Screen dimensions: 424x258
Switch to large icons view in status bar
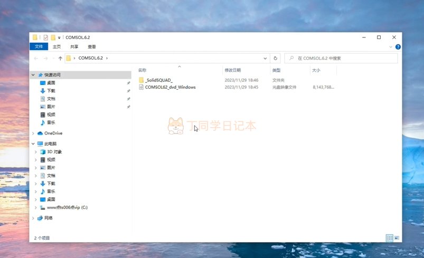[x=397, y=238]
